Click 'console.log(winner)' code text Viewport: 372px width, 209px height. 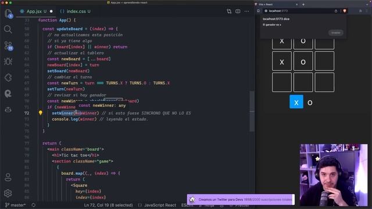(x=74, y=119)
